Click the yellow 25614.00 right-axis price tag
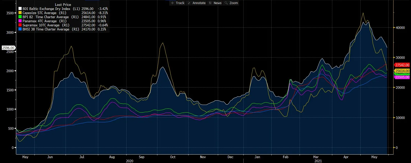Image resolution: width=411 pixels, height=163 pixels. pos(402,71)
